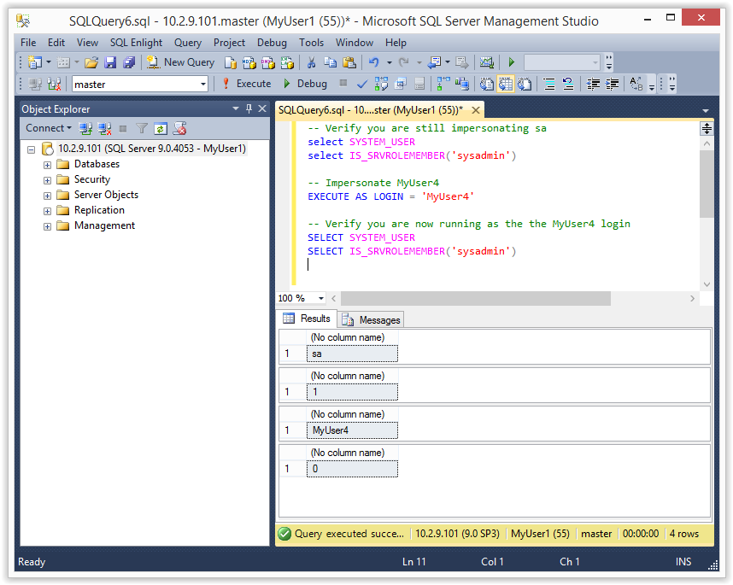Click Connect in Object Explorer
Viewport: 733px width, 585px height.
coord(49,128)
